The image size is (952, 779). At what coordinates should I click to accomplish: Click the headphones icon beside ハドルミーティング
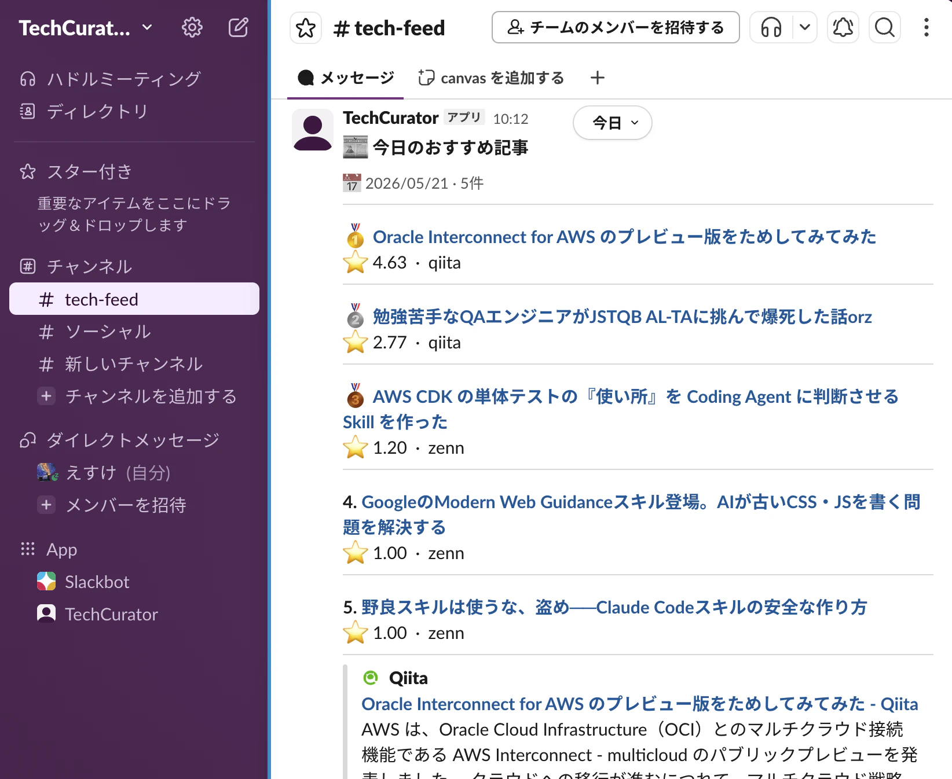(x=27, y=79)
